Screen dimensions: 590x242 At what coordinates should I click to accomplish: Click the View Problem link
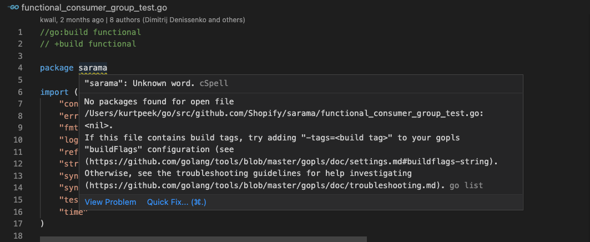(x=110, y=202)
